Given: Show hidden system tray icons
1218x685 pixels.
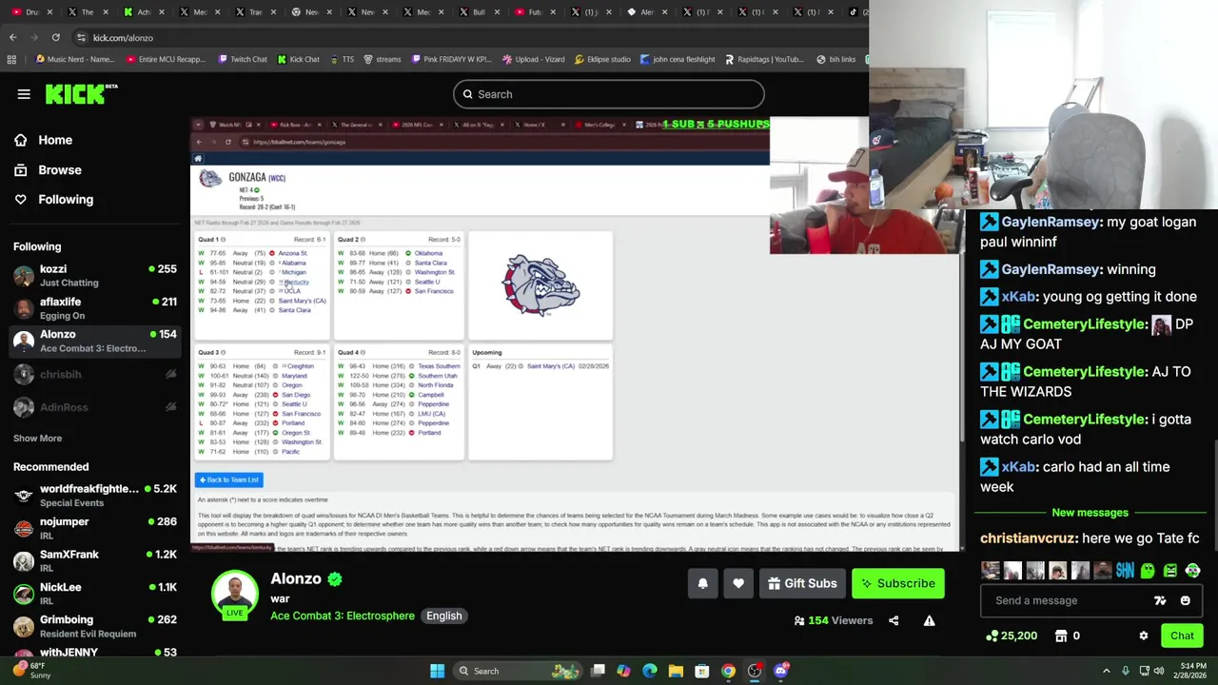Looking at the screenshot, I should click(1106, 671).
